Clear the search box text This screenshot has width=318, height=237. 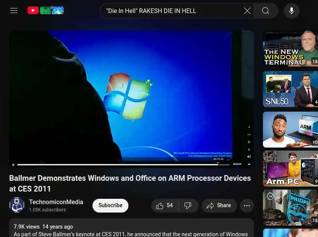tap(247, 11)
